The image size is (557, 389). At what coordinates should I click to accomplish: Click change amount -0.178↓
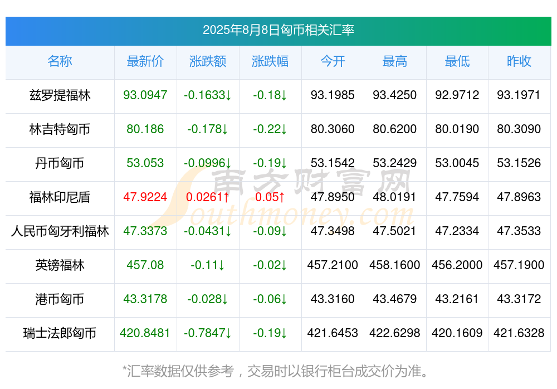[207, 129]
